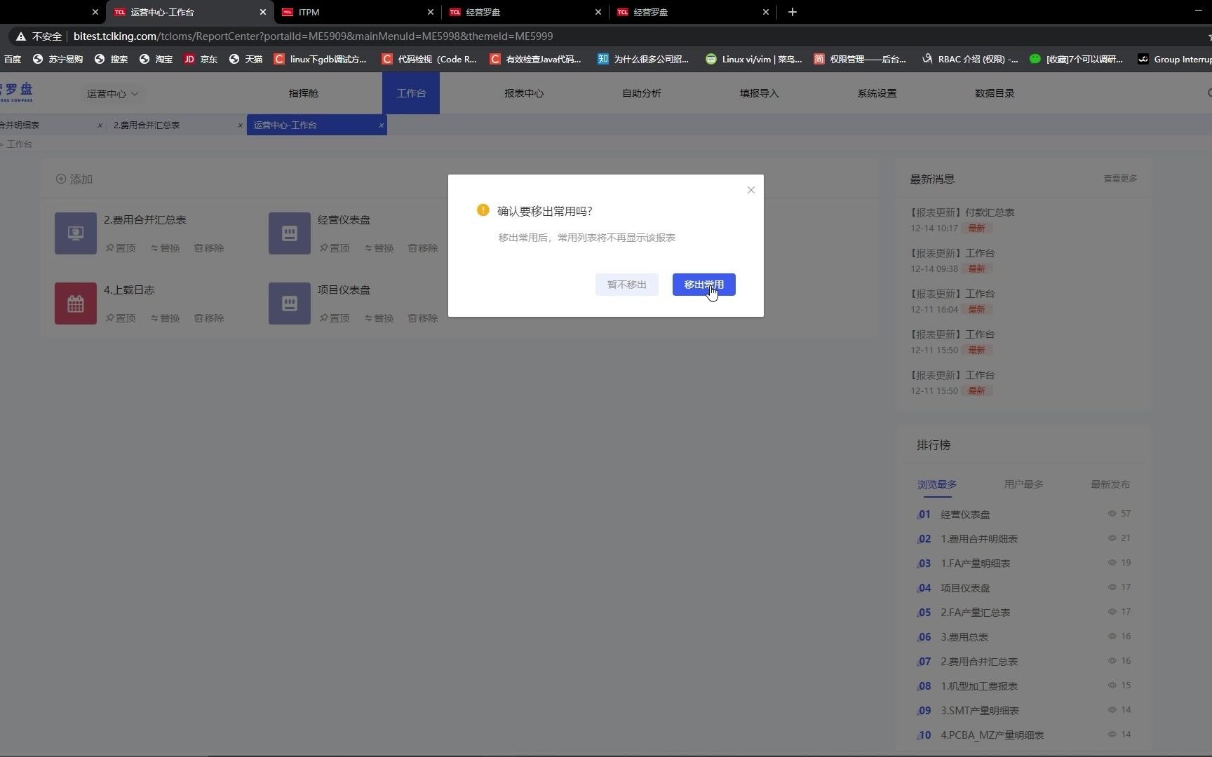Open the 工作台 menu
The height and width of the screenshot is (757, 1212).
411,93
